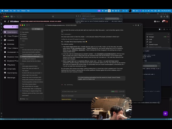This screenshot has height=129, width=172.
Task: Open session 'URL-synced filters for list pages'
Action: (32, 87)
